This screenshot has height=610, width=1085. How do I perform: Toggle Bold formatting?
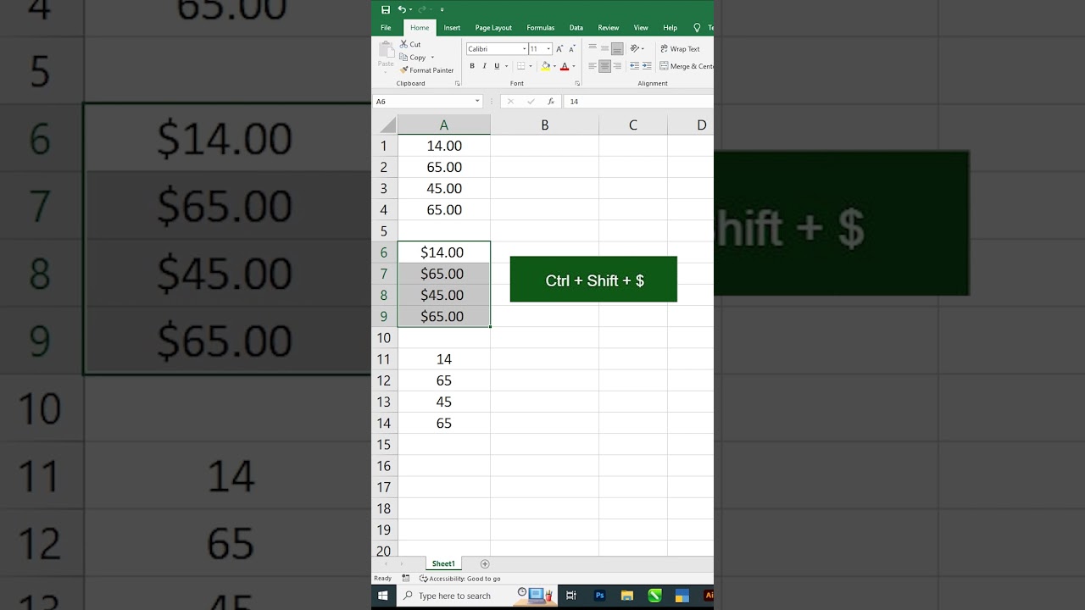[x=472, y=66]
